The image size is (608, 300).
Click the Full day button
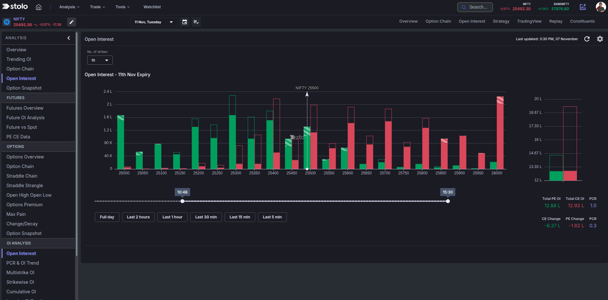coord(107,217)
